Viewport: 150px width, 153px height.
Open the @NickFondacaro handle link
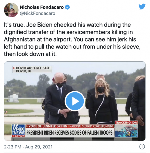(x=37, y=13)
